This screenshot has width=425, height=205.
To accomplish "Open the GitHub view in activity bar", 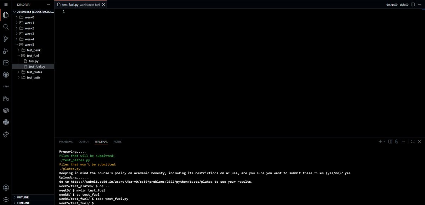I will click(6, 75).
